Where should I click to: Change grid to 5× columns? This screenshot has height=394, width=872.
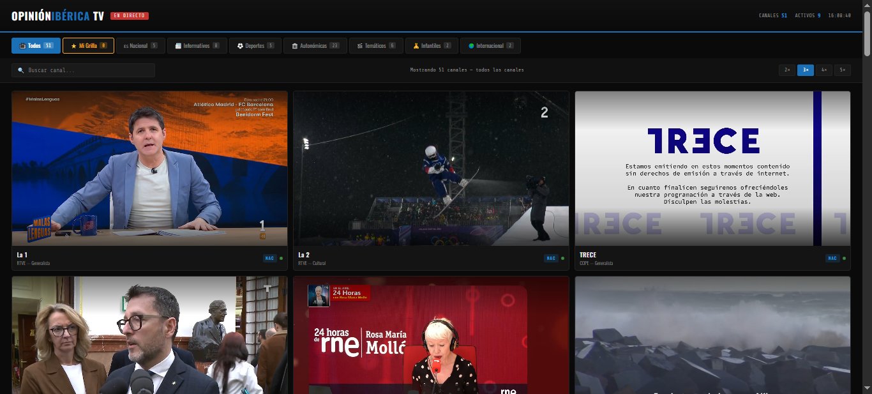point(842,70)
